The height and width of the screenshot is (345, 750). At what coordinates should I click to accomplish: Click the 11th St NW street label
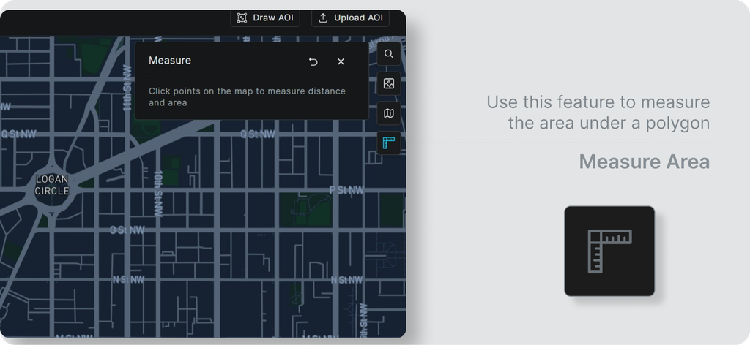[127, 88]
